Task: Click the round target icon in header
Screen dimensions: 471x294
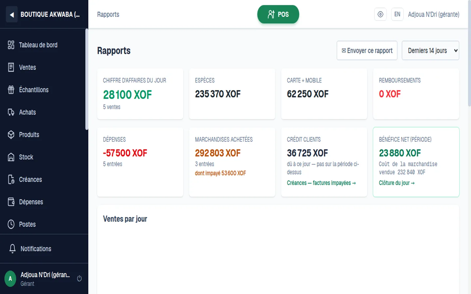Action: [380, 14]
